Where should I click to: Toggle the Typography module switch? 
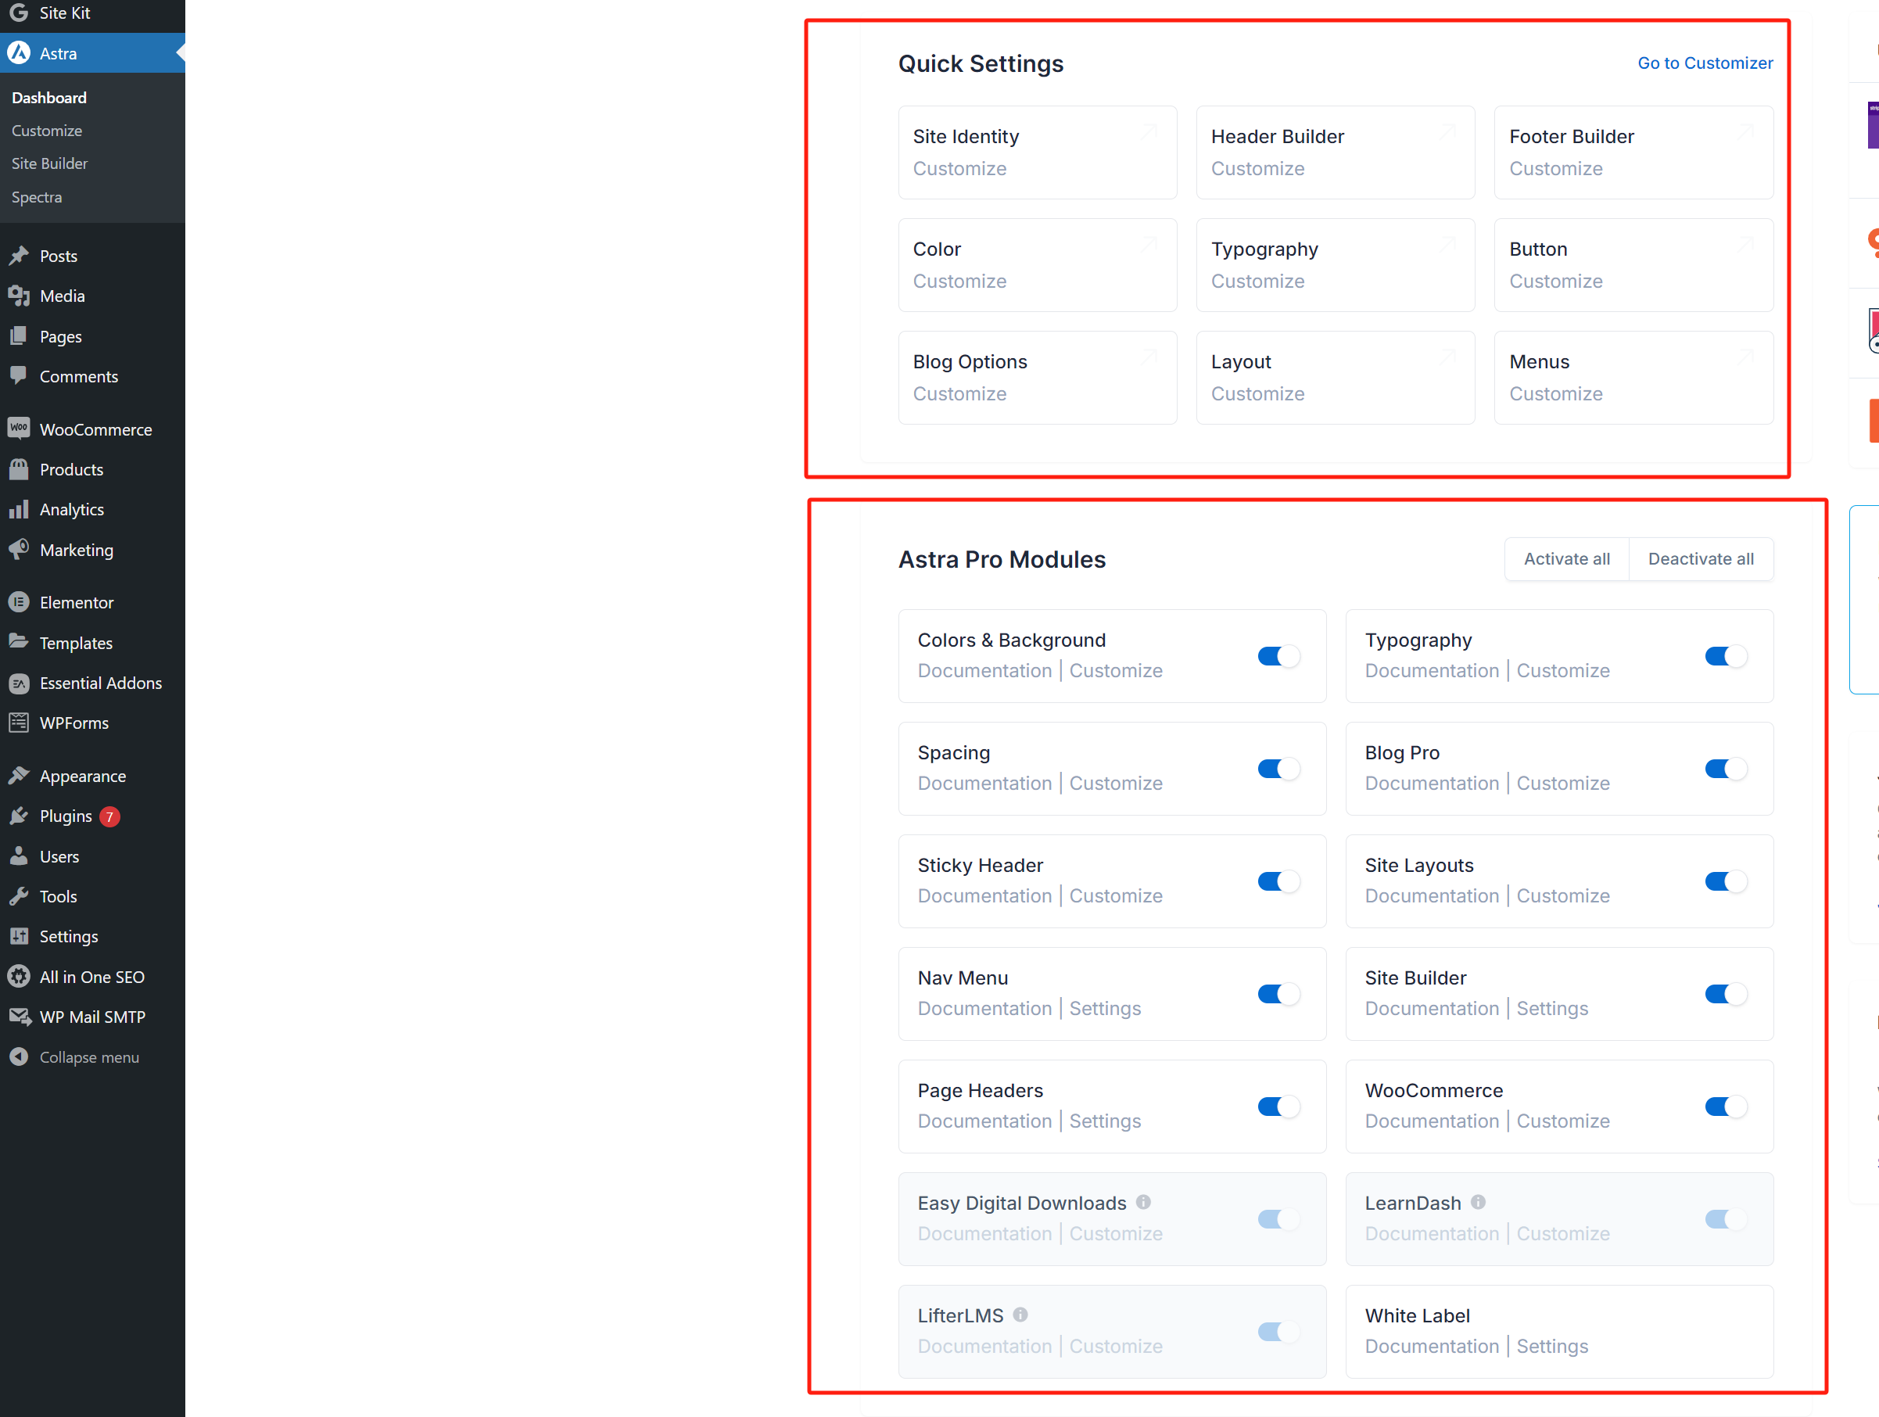pos(1726,656)
